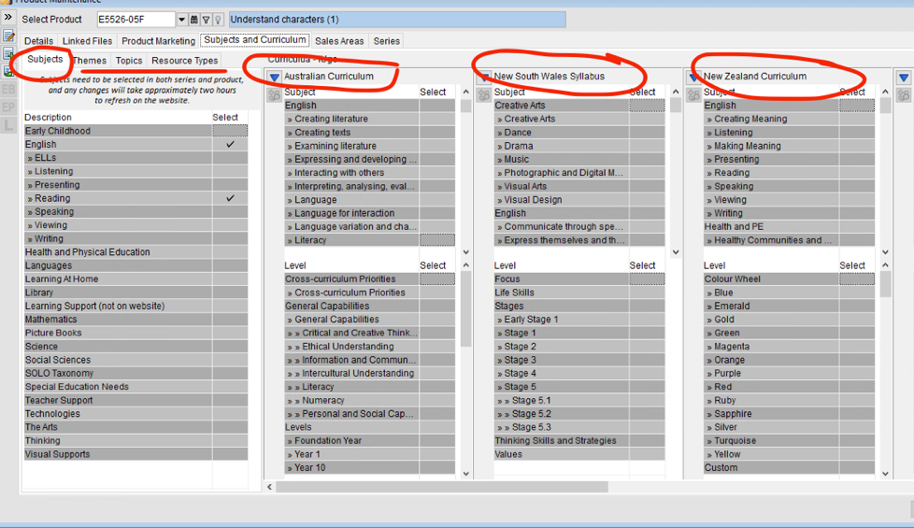This screenshot has height=528, width=914.
Task: Select 'Foundation Year' level row
Action: point(351,441)
